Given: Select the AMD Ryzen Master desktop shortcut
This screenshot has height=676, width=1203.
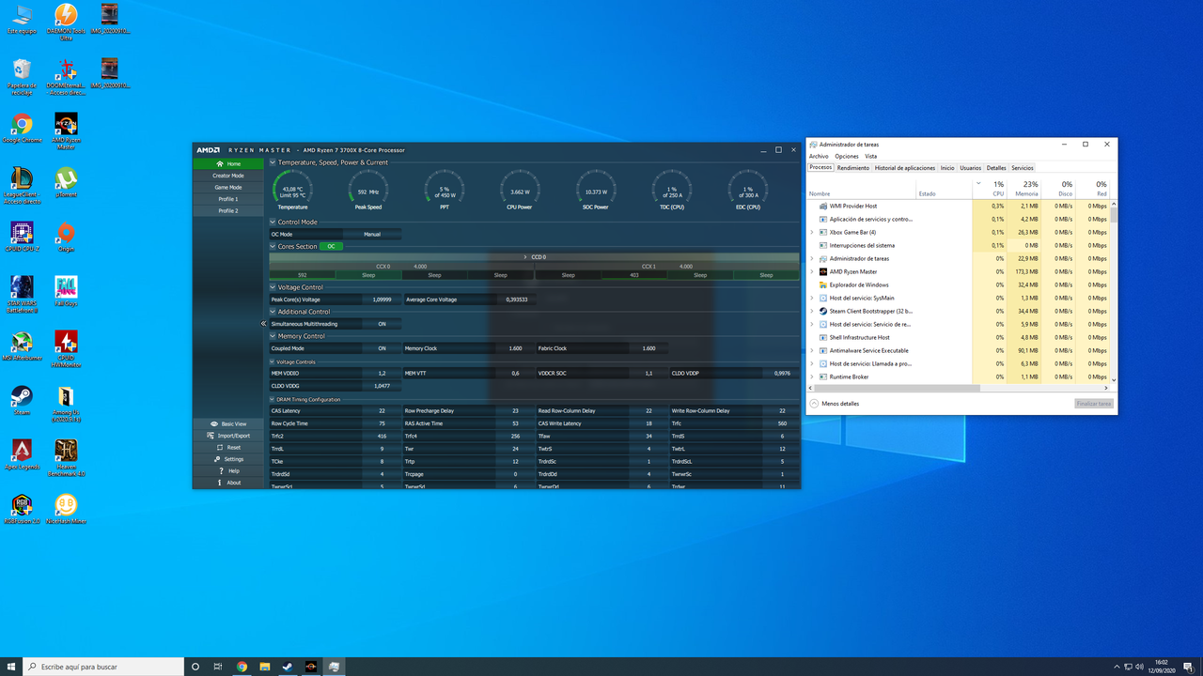Looking at the screenshot, I should (x=66, y=131).
